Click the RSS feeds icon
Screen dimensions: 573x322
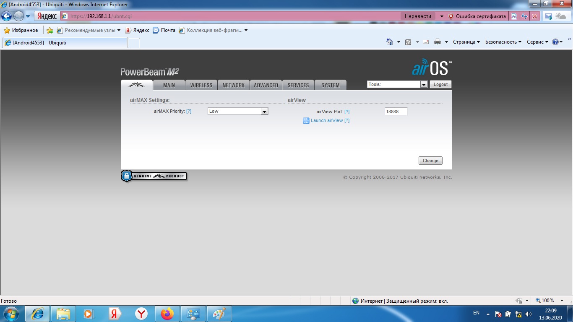408,42
